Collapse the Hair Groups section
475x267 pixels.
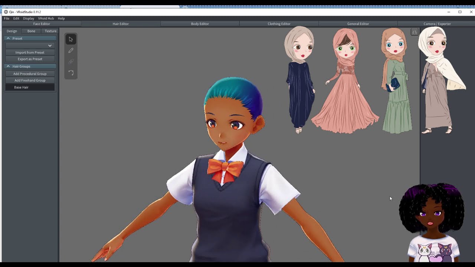coord(8,66)
